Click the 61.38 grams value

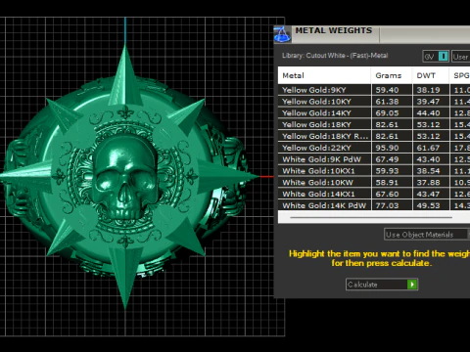387,102
